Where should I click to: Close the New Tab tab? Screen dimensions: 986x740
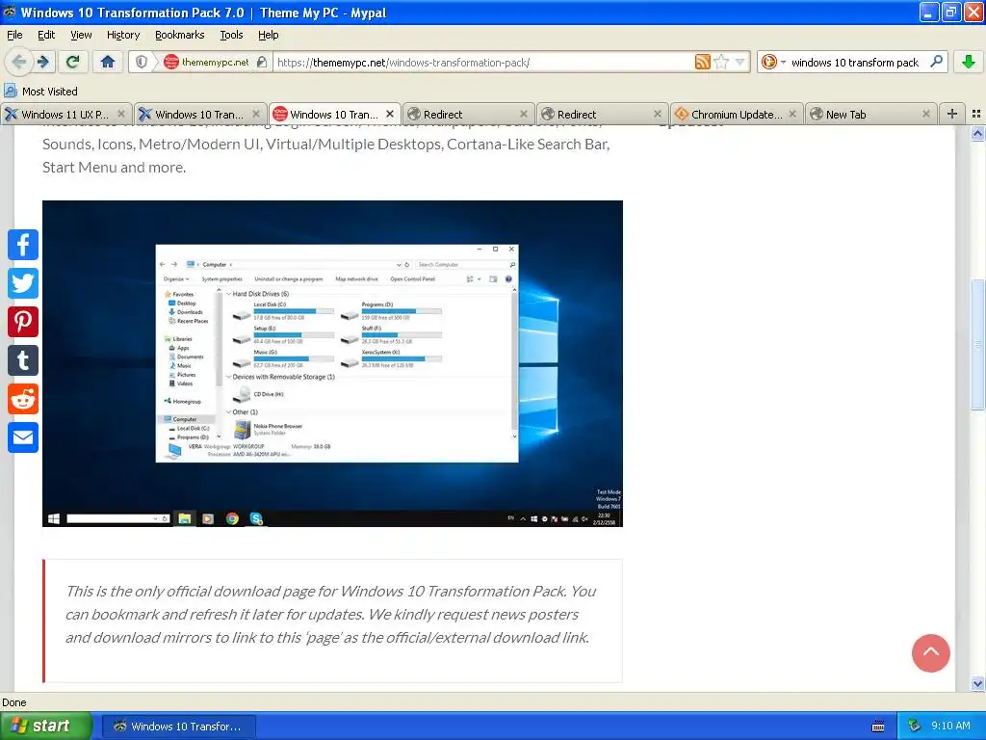925,114
